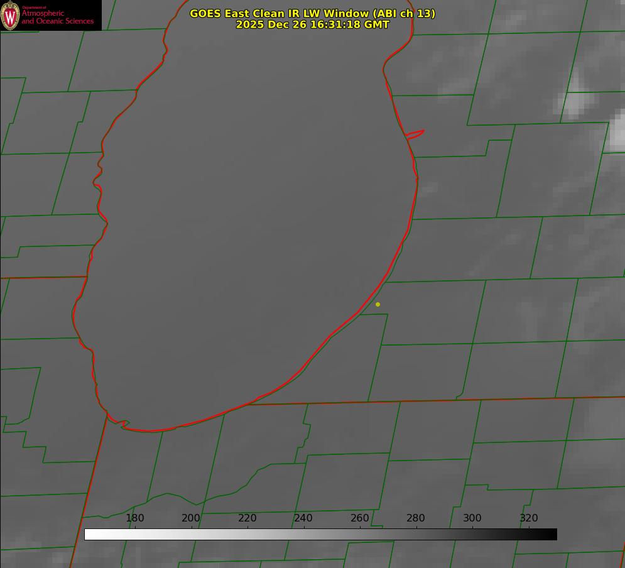Click the 2025 Dec 26 timestamp text
Screen dimensions: 625x568
point(312,25)
